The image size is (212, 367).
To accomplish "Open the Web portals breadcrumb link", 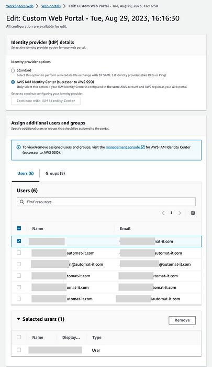I will tap(51, 6).
